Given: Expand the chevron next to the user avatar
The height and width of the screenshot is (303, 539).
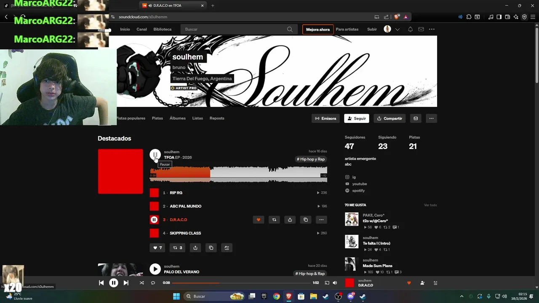Looking at the screenshot, I should pyautogui.click(x=398, y=29).
